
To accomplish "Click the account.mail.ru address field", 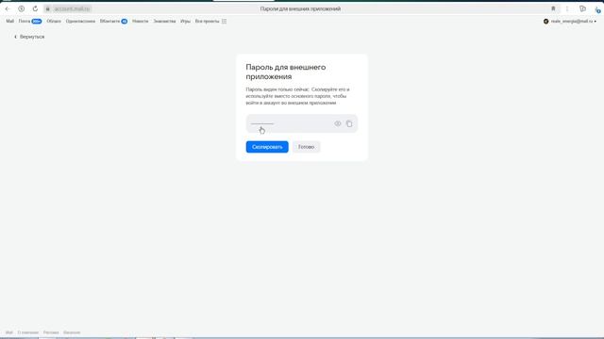I will point(72,8).
